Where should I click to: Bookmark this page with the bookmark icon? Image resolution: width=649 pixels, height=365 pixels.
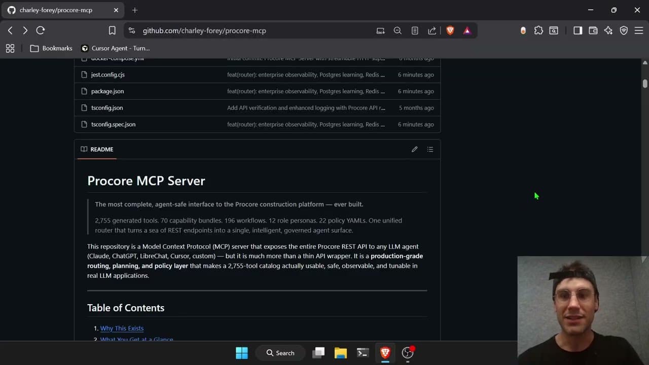(x=113, y=30)
